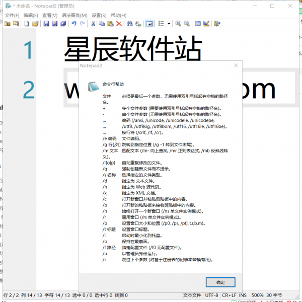Open the scheme dropdown arrow in toolbar
Viewport: 302px width, 302px height.
(x=169, y=24)
